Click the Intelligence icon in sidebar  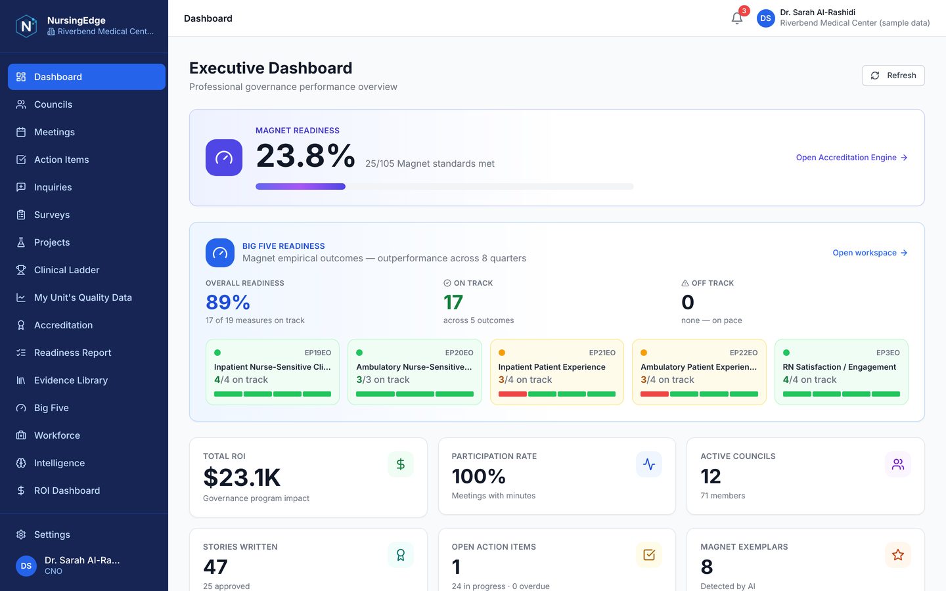21,463
